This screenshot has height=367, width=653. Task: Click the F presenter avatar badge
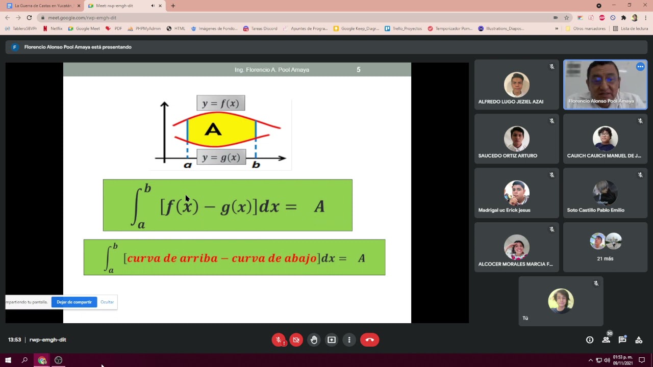(14, 47)
